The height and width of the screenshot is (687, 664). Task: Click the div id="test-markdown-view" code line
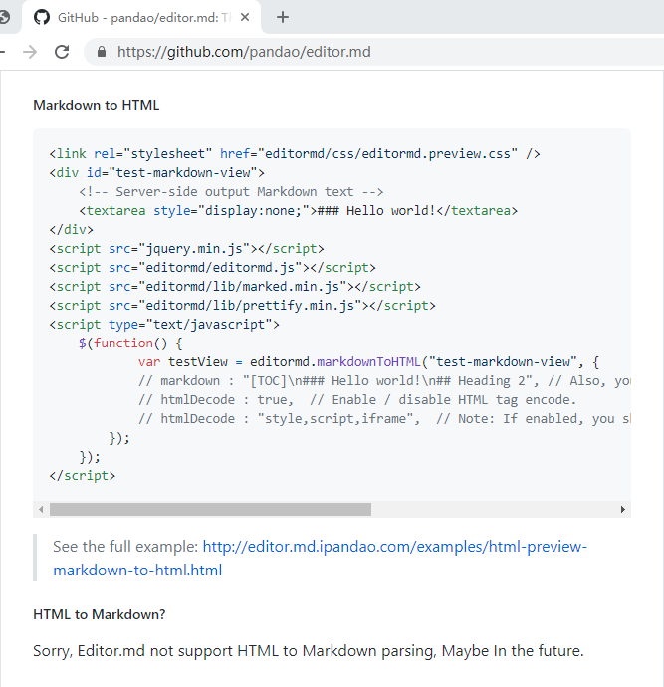coord(157,172)
